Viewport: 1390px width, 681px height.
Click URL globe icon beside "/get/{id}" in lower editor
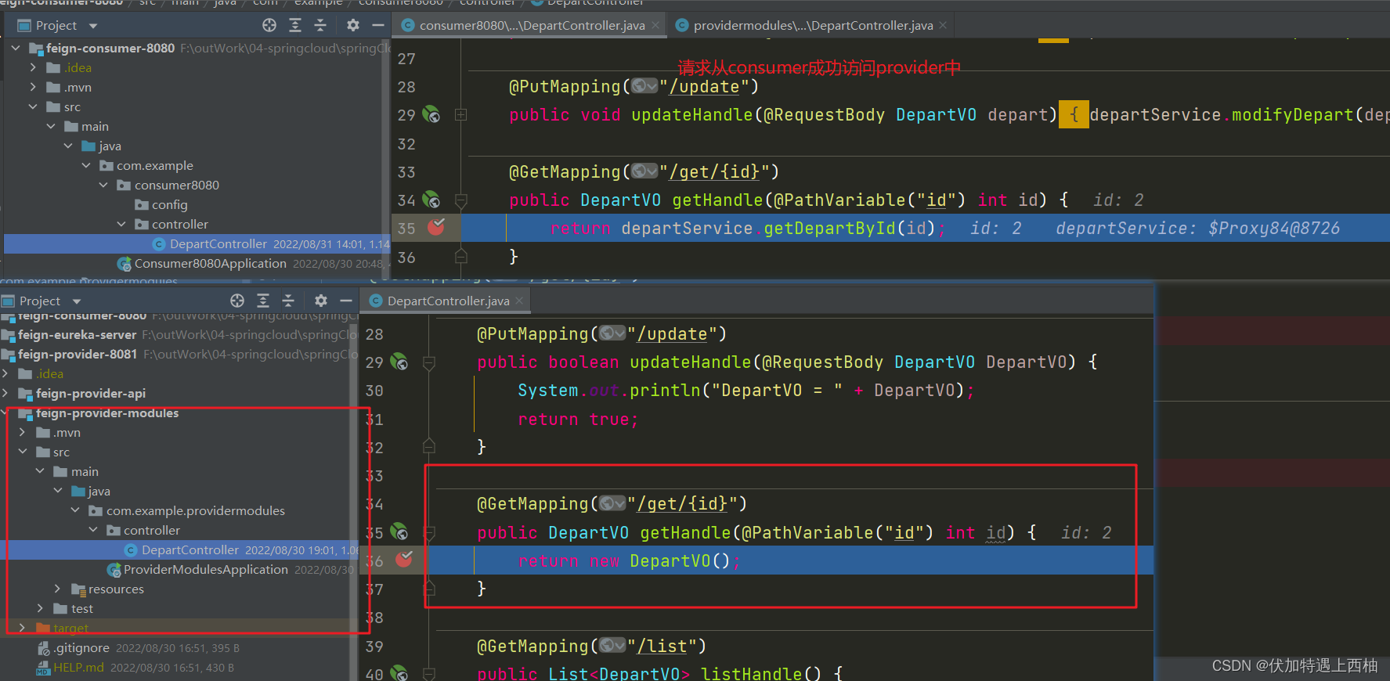612,503
